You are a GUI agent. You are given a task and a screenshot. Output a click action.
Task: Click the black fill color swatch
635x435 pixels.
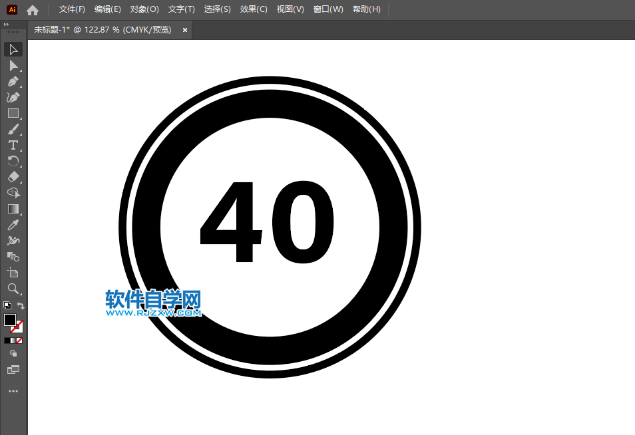[x=11, y=320]
